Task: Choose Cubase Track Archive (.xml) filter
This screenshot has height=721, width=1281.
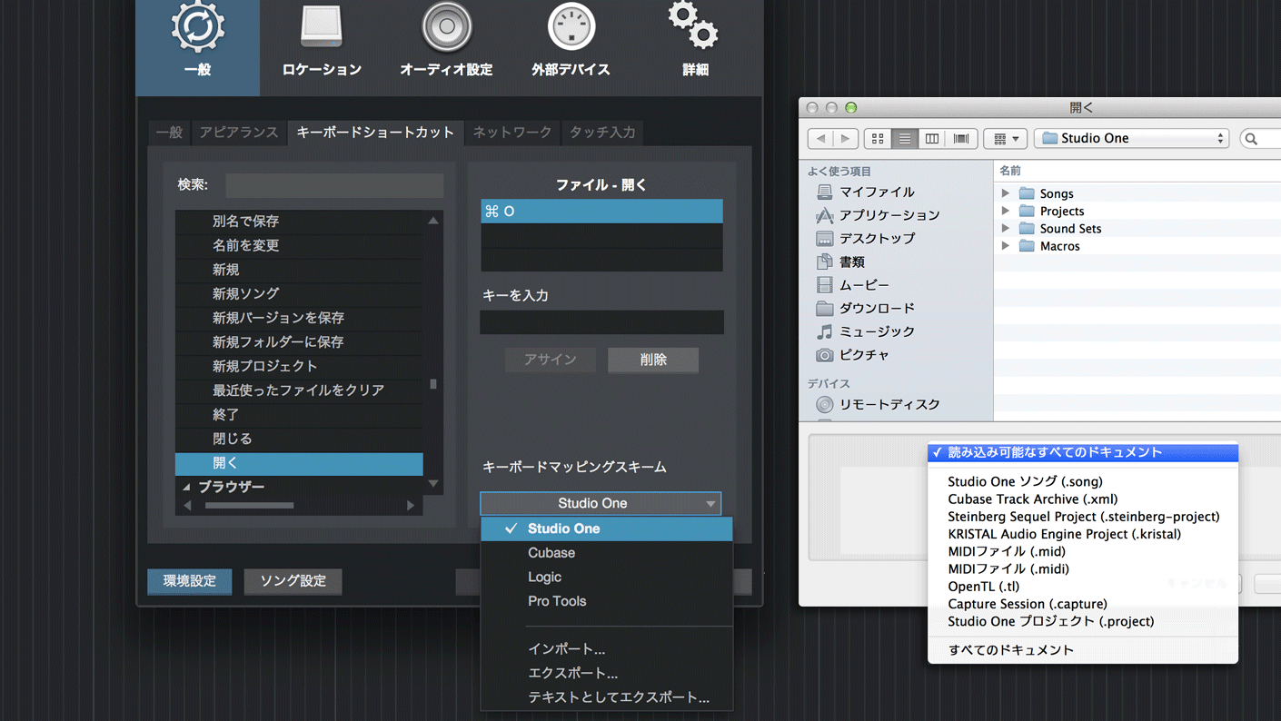Action: click(1083, 499)
